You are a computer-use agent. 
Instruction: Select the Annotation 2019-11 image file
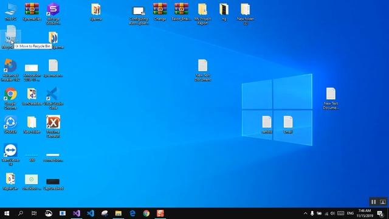(x=32, y=72)
